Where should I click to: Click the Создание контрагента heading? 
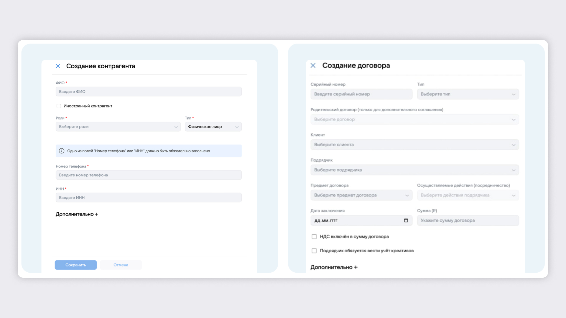pos(101,66)
